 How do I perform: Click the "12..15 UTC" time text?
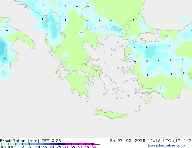[159, 141]
